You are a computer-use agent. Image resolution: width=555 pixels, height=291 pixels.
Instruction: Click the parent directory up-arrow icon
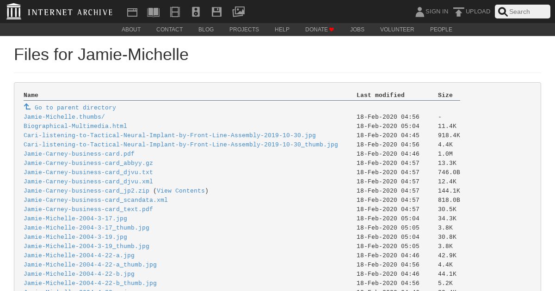27,107
